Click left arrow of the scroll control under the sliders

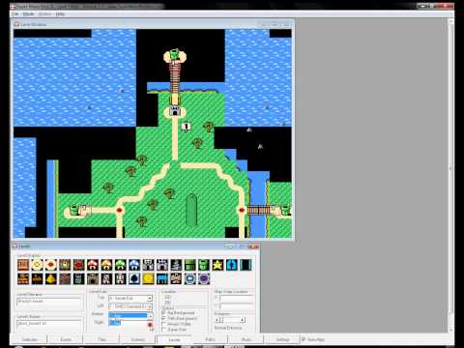coord(217,320)
